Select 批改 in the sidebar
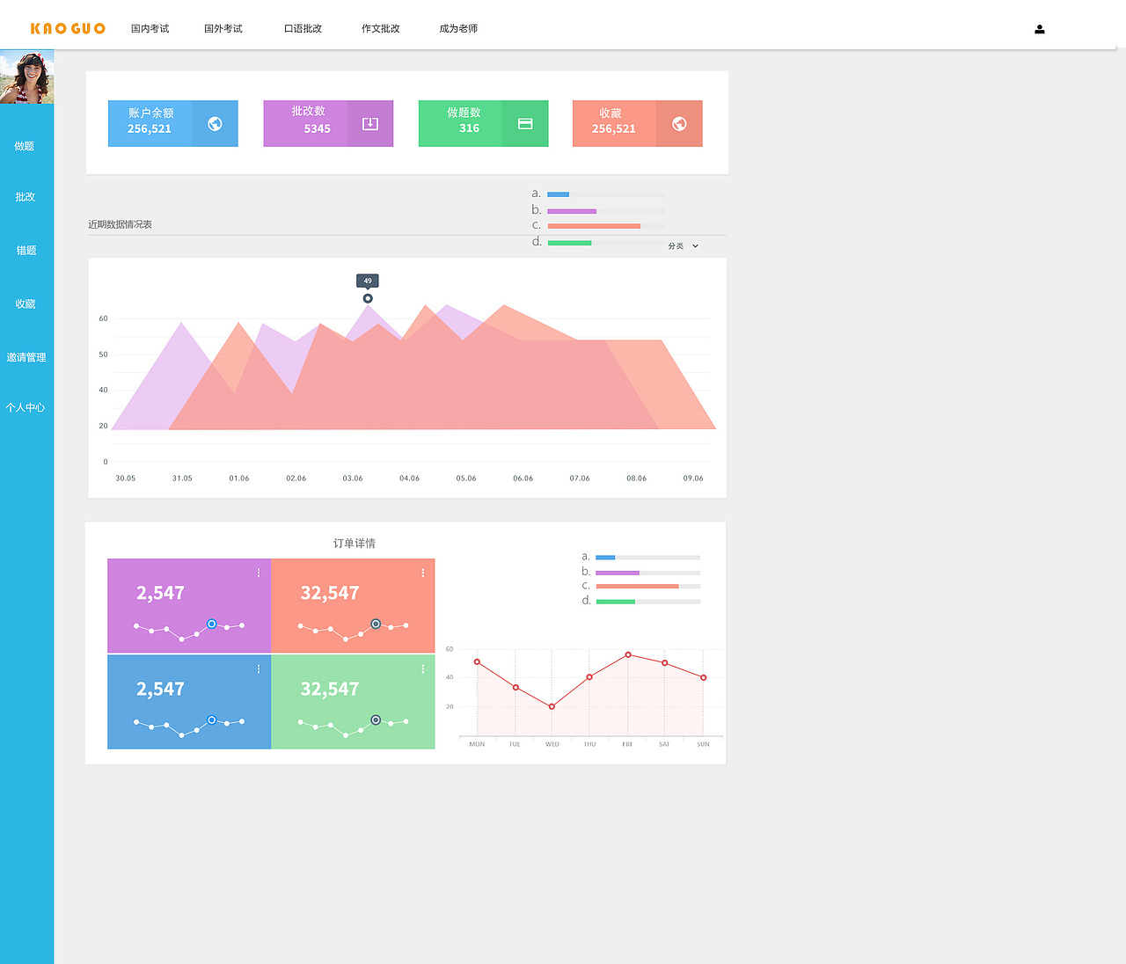This screenshot has width=1126, height=964. (x=26, y=197)
